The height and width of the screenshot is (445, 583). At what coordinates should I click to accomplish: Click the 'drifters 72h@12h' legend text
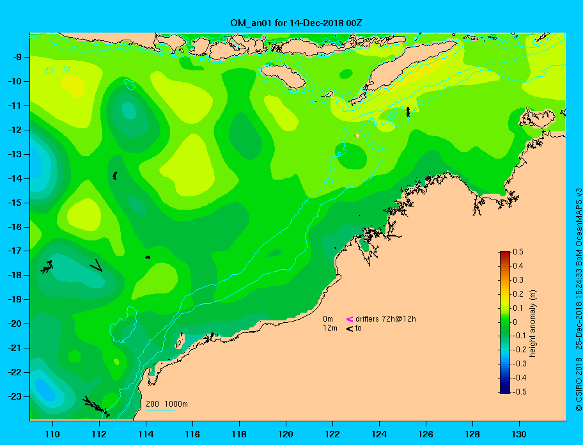click(385, 319)
